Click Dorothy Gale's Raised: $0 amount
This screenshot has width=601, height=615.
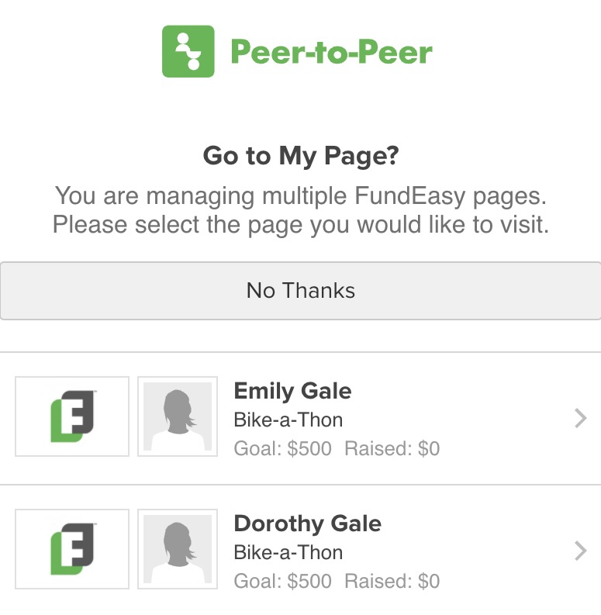(x=392, y=581)
